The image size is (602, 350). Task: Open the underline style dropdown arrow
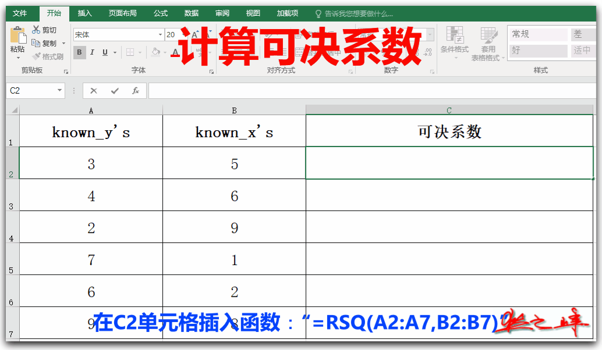click(x=115, y=52)
